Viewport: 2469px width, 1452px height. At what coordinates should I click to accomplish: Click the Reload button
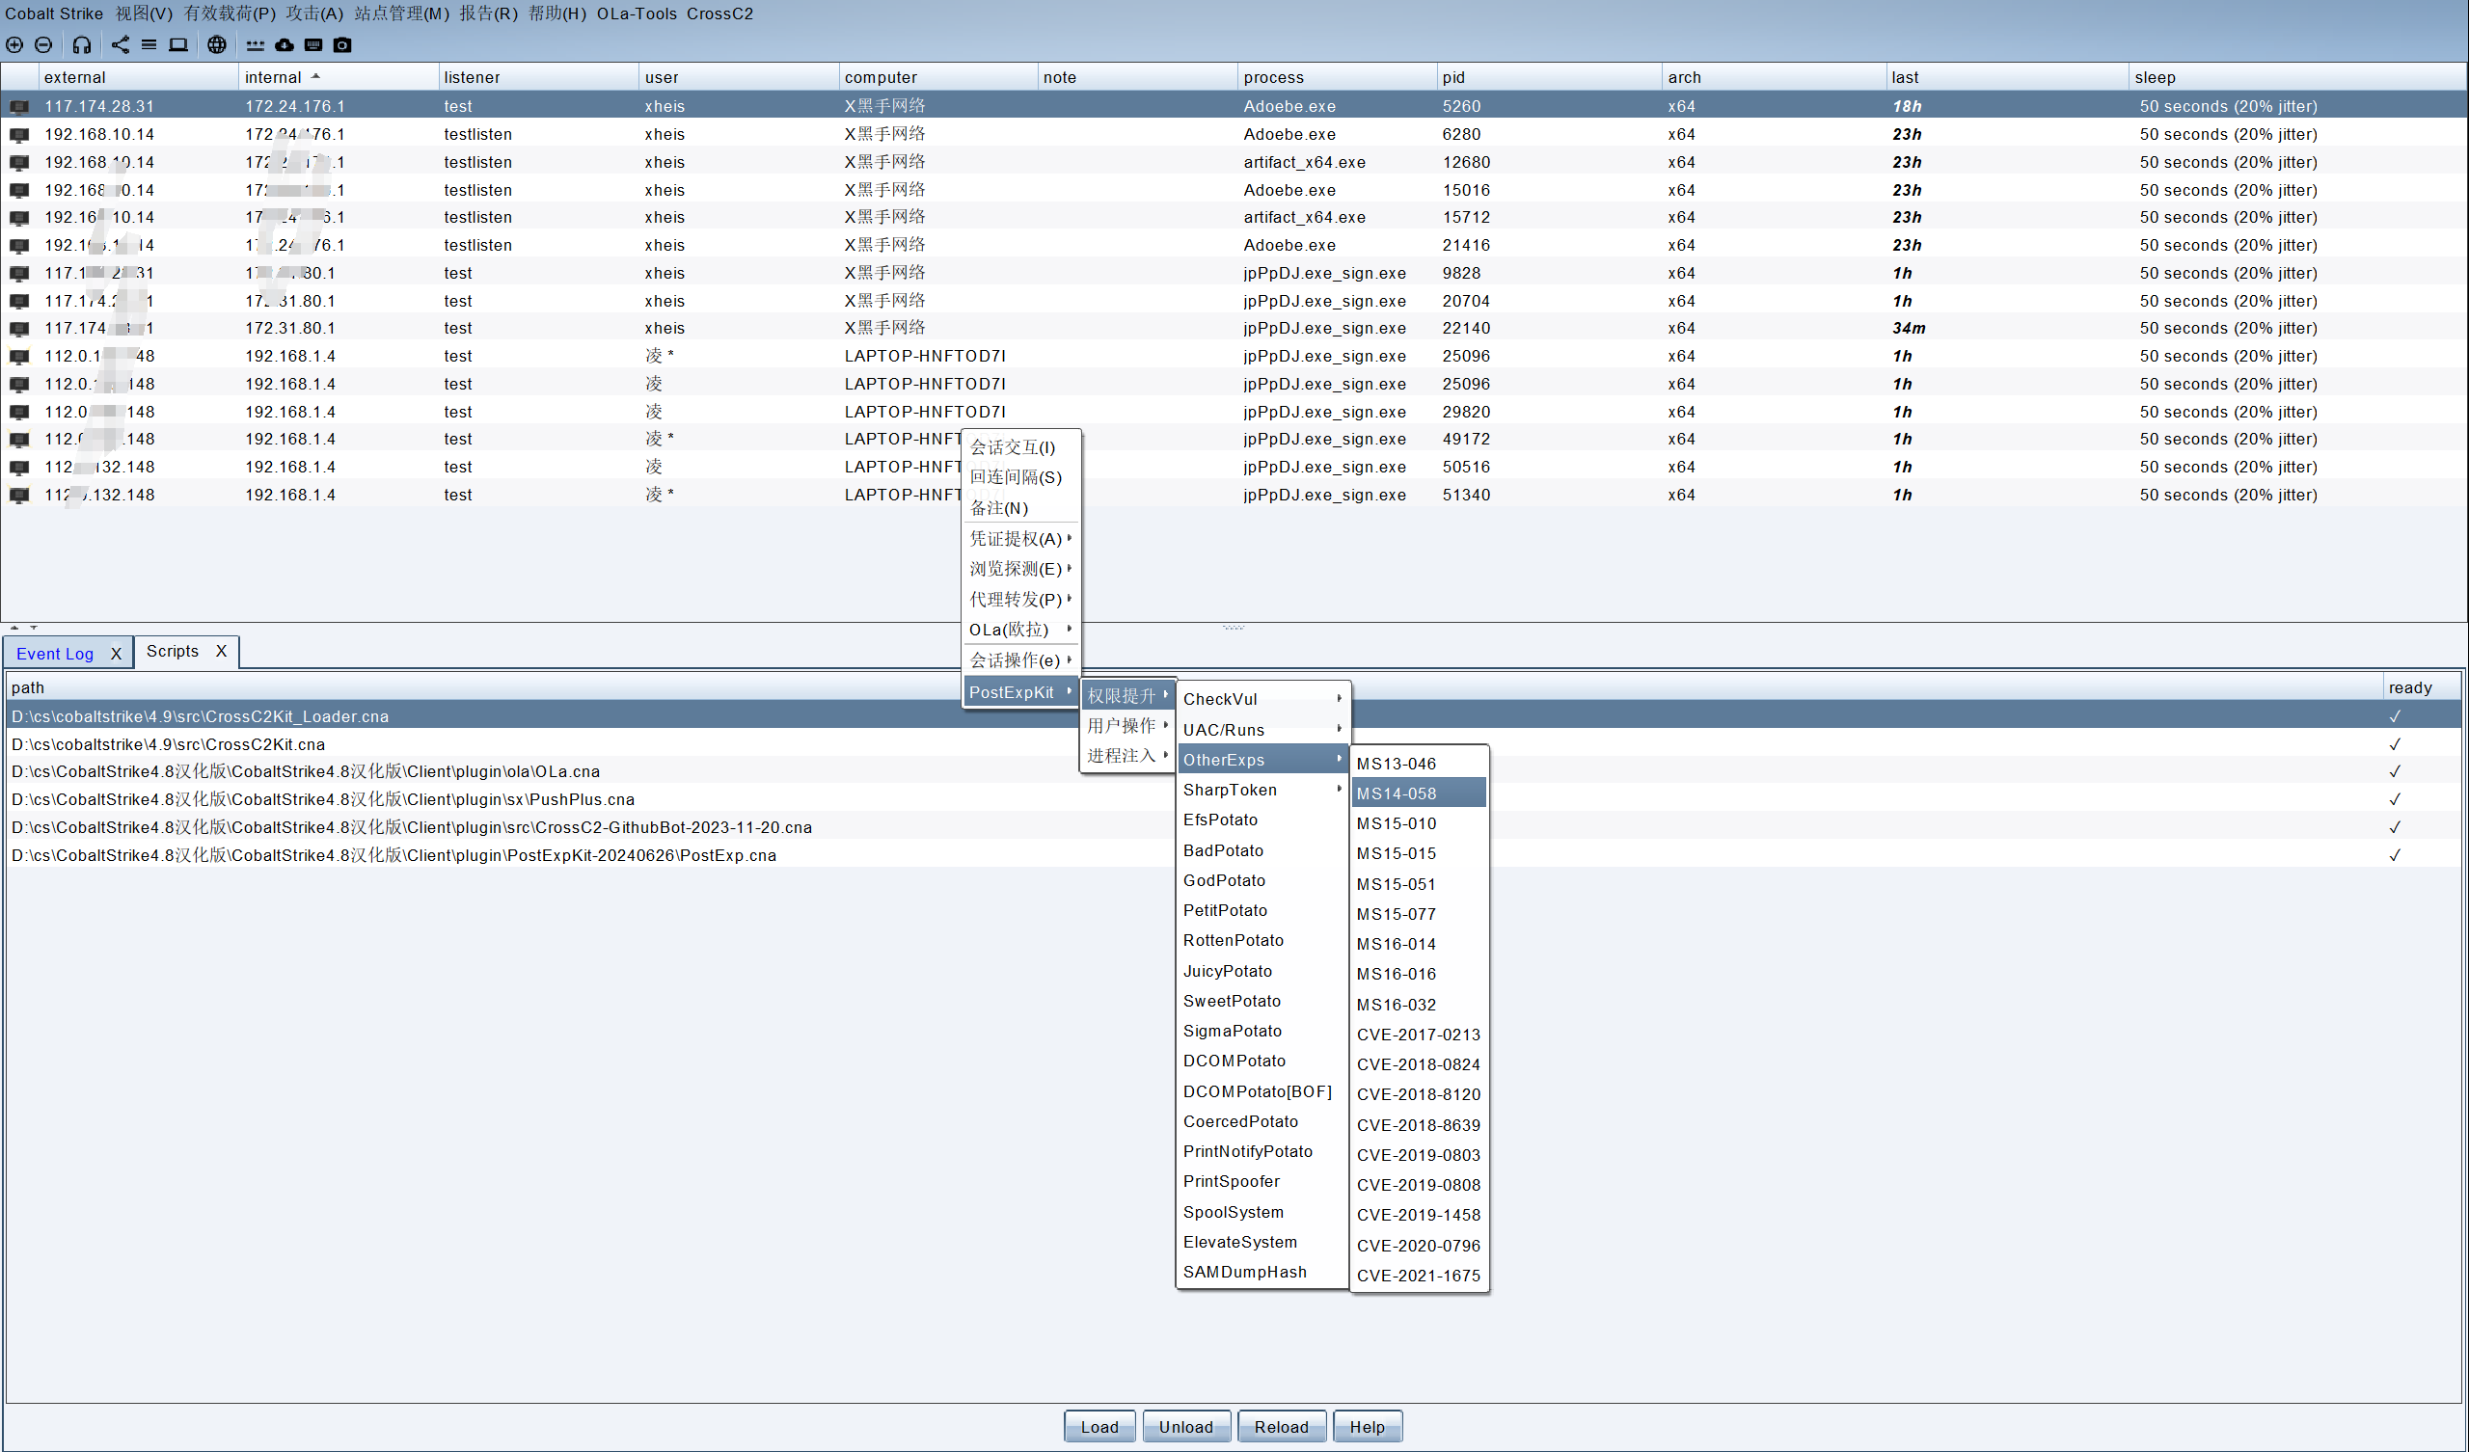click(x=1282, y=1428)
